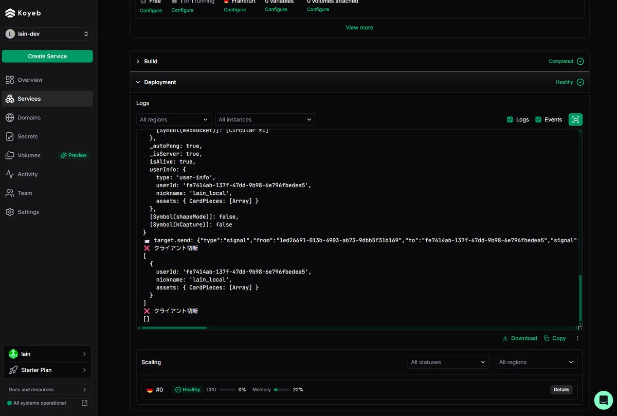Expand the Build section

138,62
